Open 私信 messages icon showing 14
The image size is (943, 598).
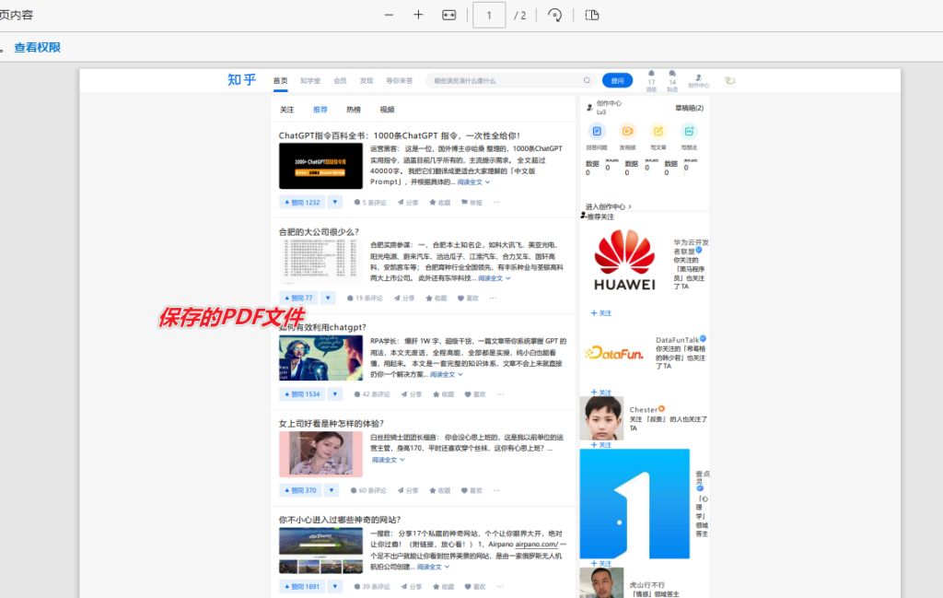pos(673,76)
